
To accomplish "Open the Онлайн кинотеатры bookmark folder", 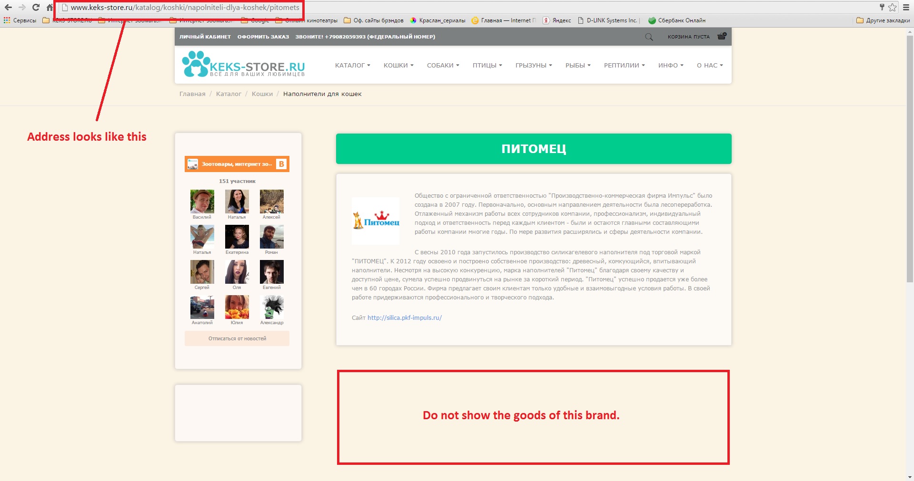I will (306, 20).
